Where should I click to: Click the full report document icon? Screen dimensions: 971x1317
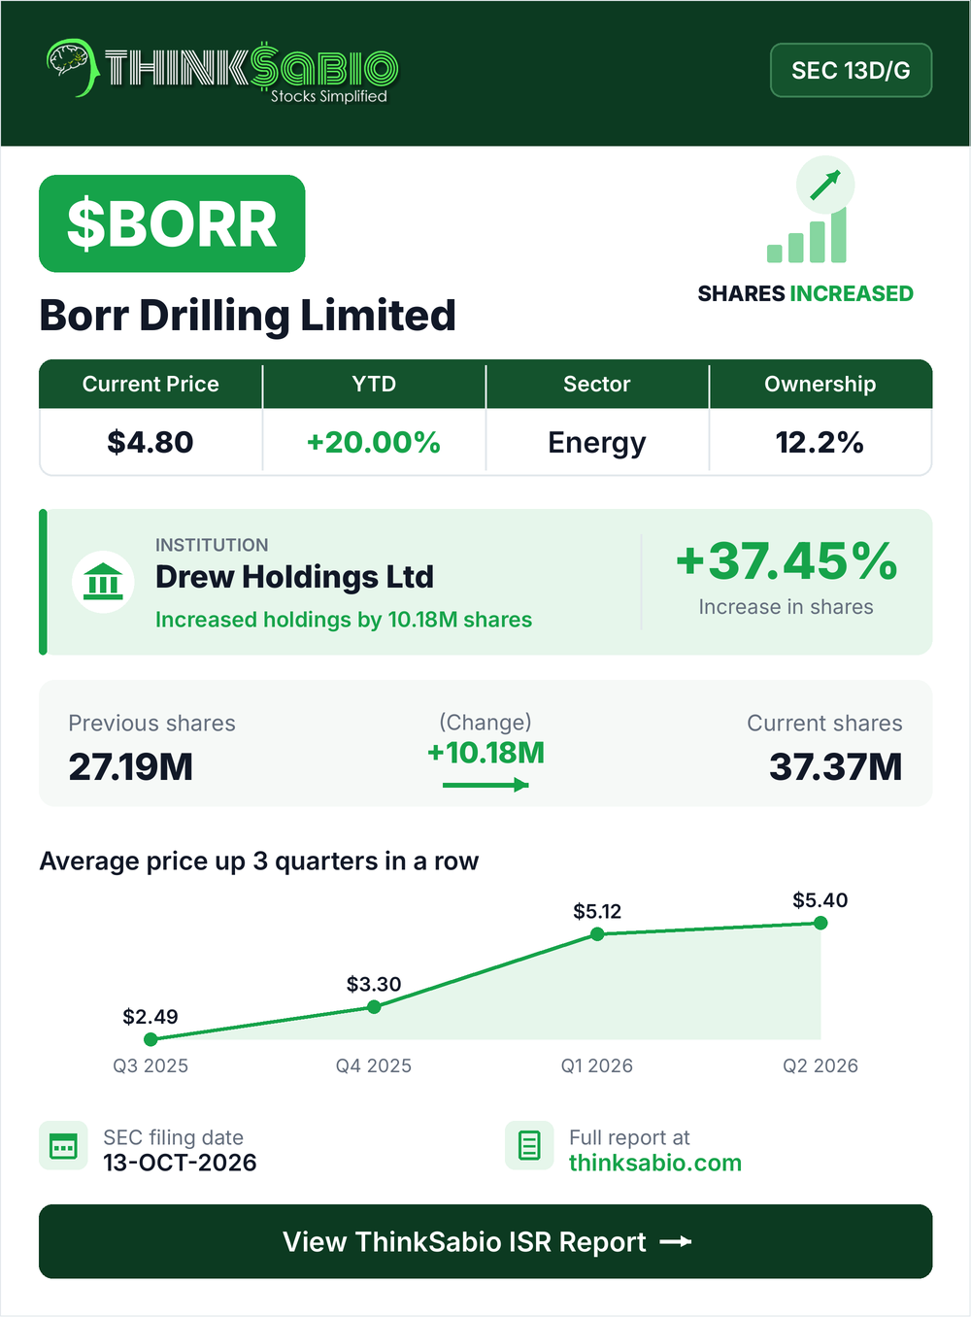click(529, 1145)
